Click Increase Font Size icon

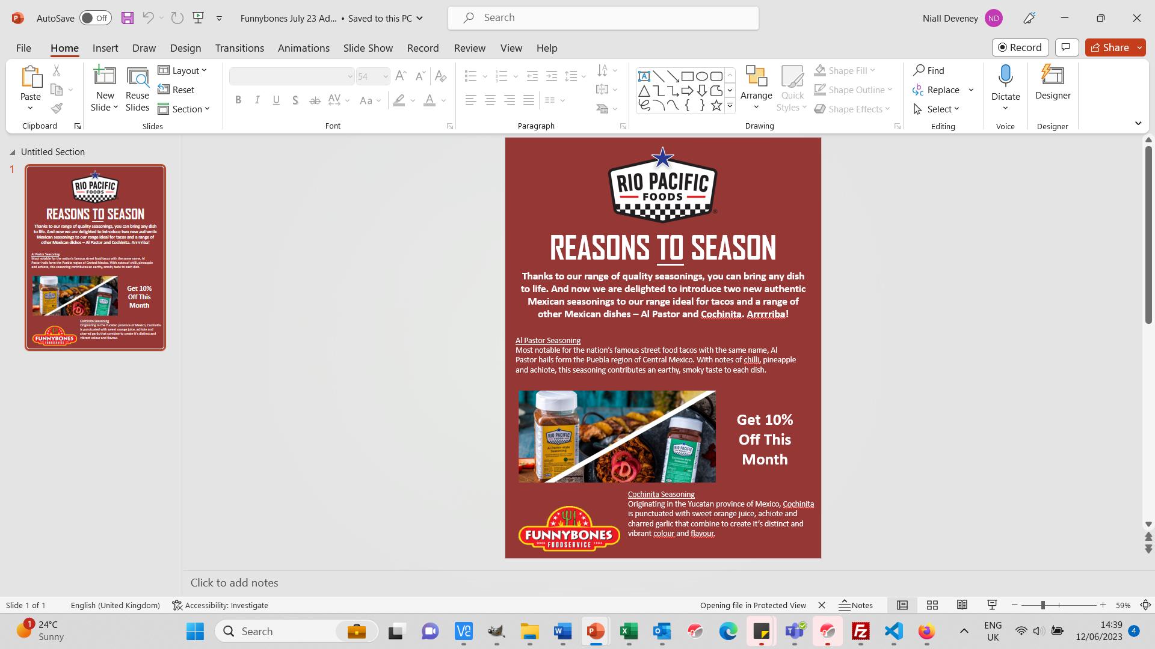(401, 76)
